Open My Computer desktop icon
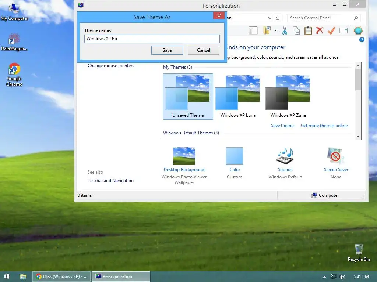This screenshot has height=282, width=377. tap(14, 12)
